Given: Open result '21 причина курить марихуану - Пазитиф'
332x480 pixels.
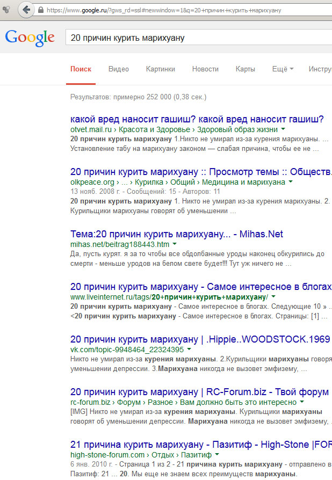Looking at the screenshot, I should [201, 445].
